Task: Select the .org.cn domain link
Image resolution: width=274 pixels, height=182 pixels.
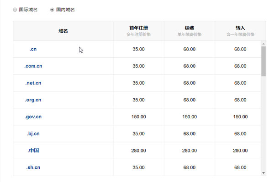Action: click(33, 100)
